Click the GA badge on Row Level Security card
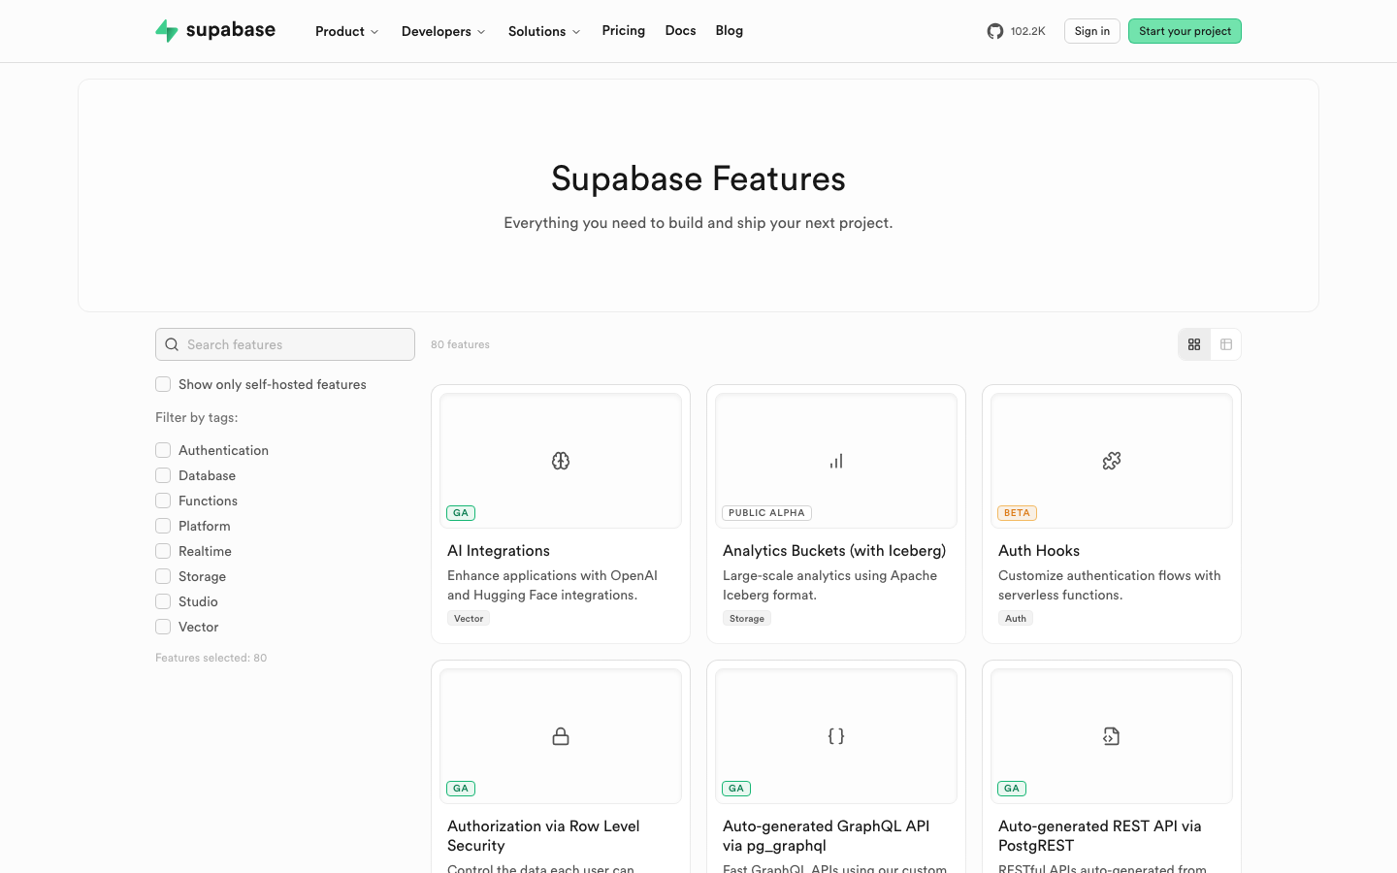This screenshot has width=1397, height=873. coord(461,789)
